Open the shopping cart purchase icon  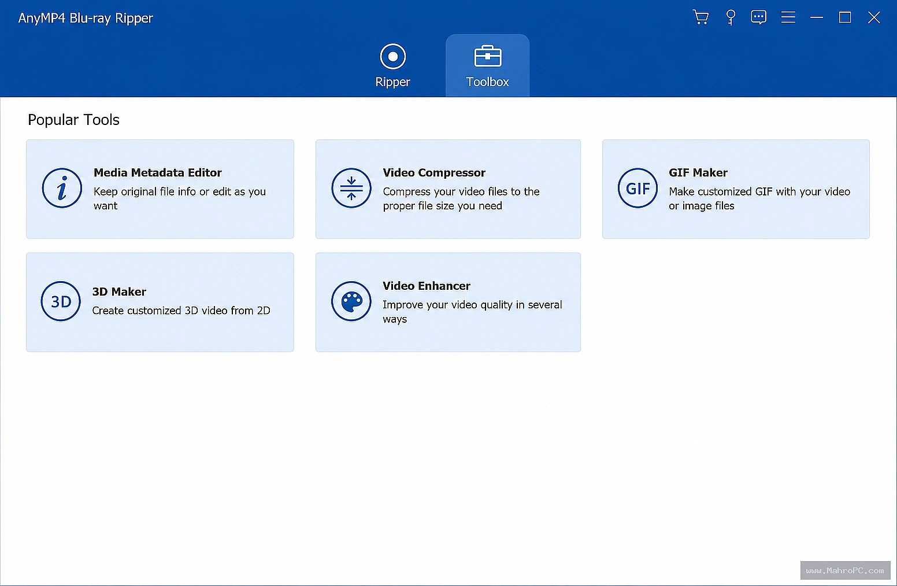[x=700, y=17]
